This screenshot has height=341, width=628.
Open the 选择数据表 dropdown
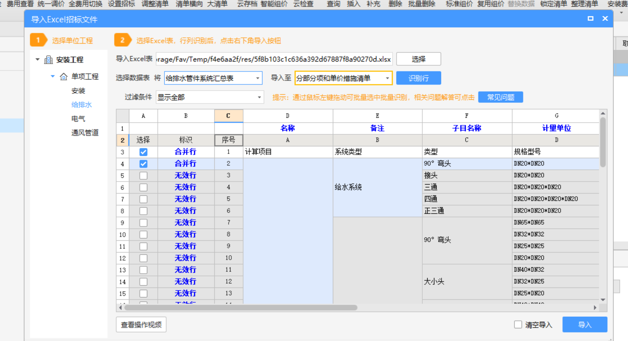213,78
